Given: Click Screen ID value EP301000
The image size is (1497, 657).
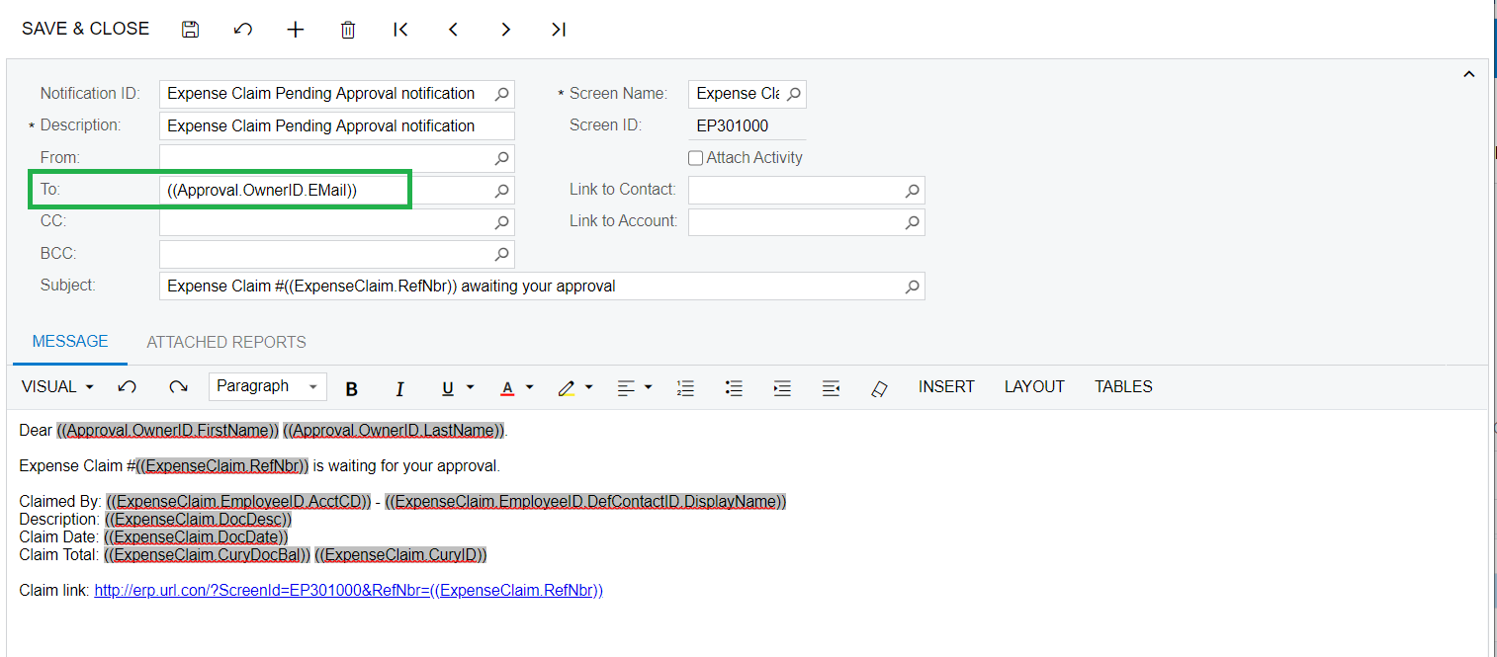Looking at the screenshot, I should (x=733, y=126).
